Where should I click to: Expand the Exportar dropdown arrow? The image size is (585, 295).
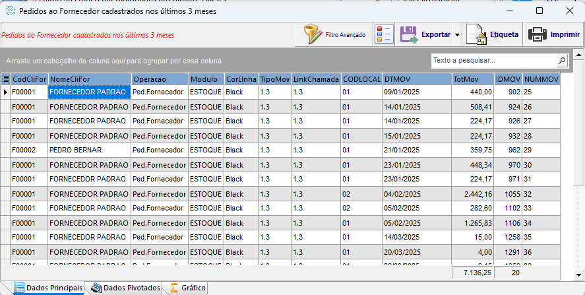tap(457, 35)
